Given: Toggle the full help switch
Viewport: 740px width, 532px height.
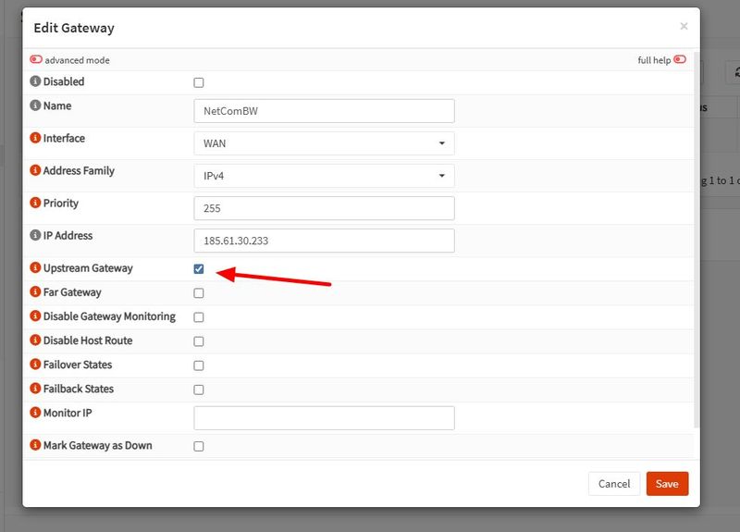Looking at the screenshot, I should click(x=680, y=59).
